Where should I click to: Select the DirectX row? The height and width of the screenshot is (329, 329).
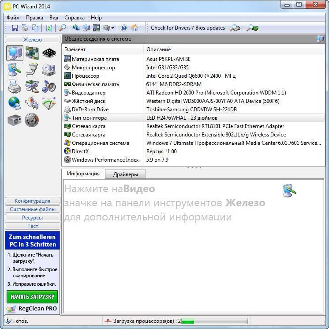point(194,151)
